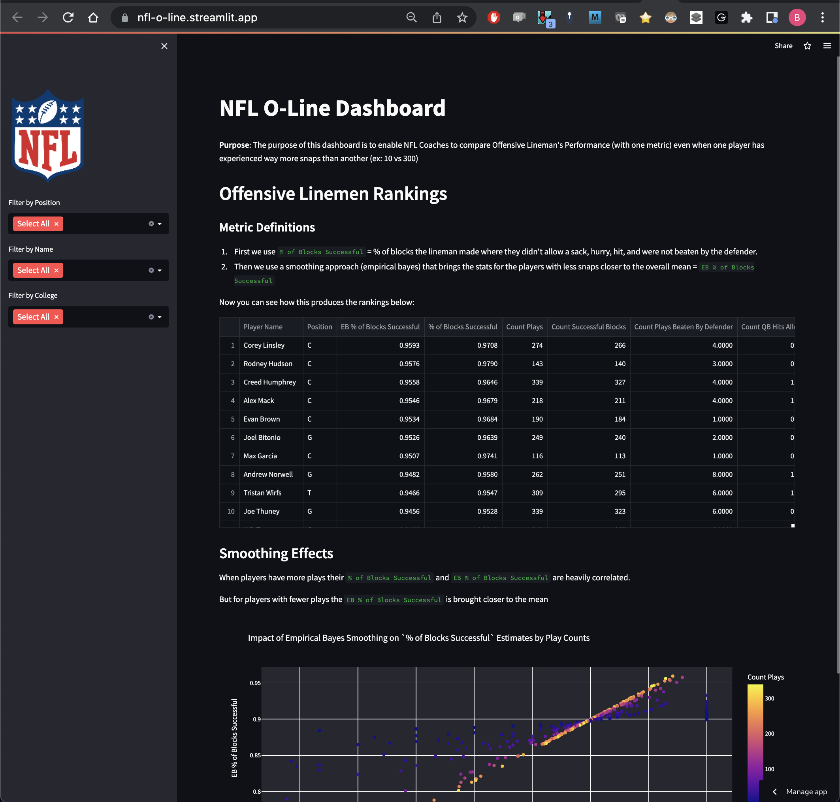Click the video downloader extension showing badge 3
Viewport: 840px width, 802px height.
click(x=544, y=17)
